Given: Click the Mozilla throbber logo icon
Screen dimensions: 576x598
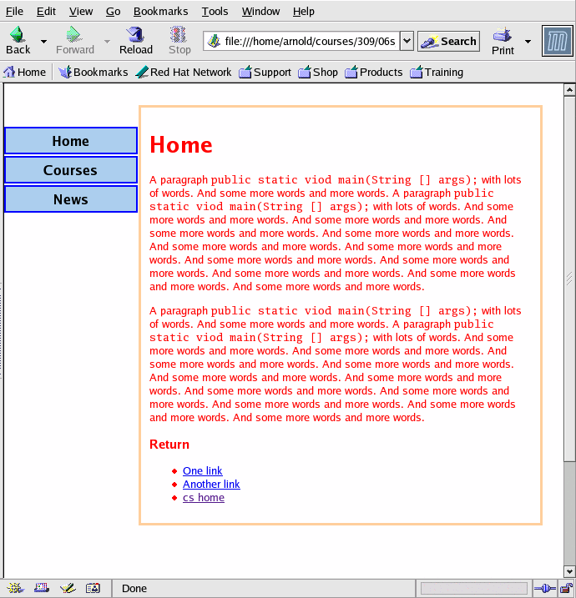Looking at the screenshot, I should (558, 41).
